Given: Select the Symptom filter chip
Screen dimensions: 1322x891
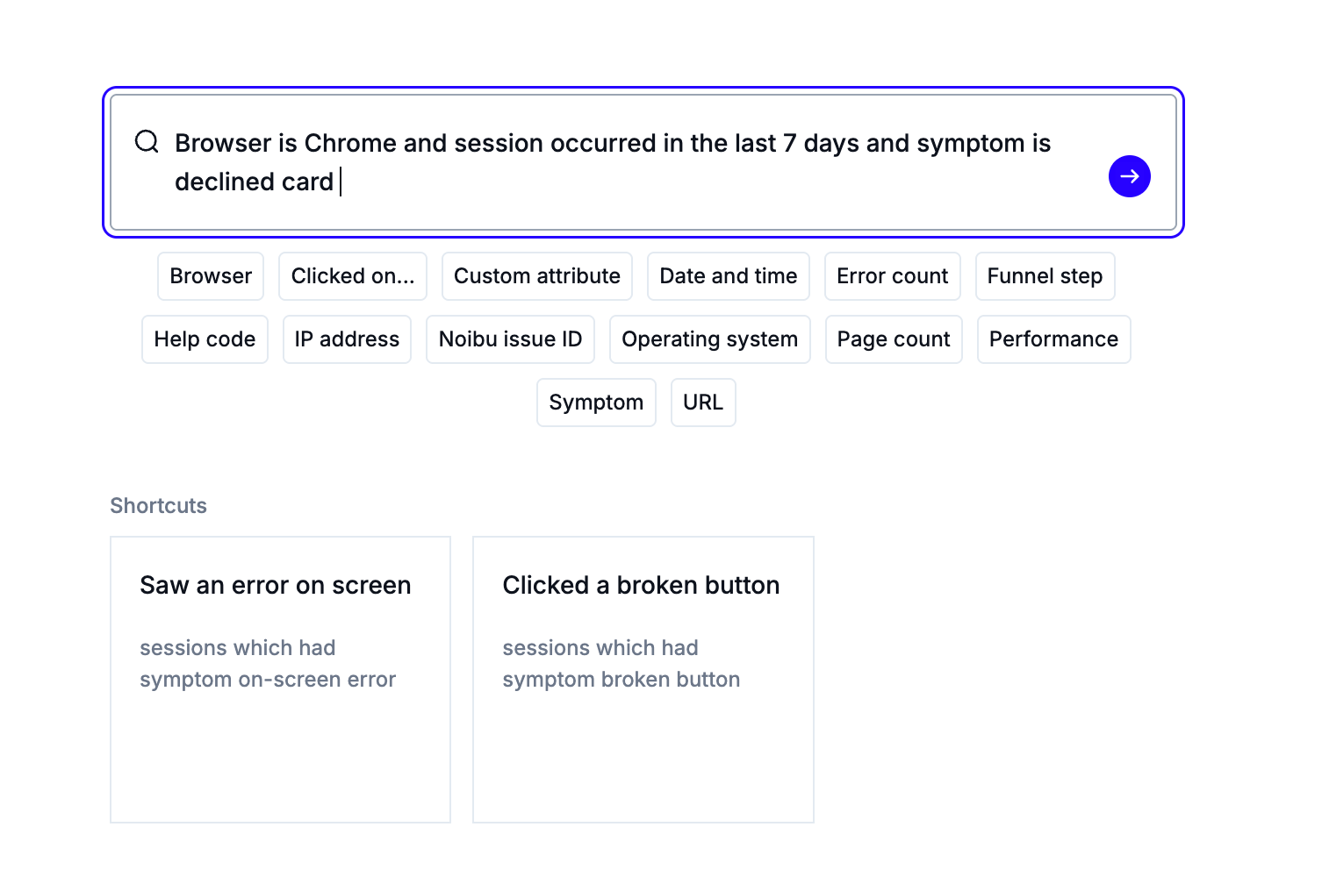Looking at the screenshot, I should pyautogui.click(x=596, y=403).
